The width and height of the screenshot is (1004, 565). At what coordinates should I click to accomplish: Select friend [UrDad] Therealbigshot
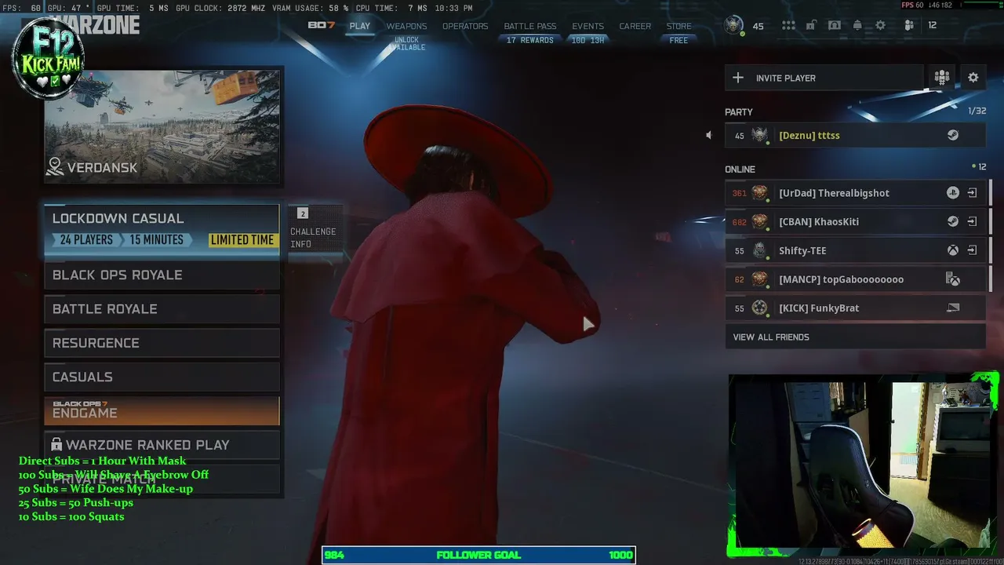click(x=855, y=193)
